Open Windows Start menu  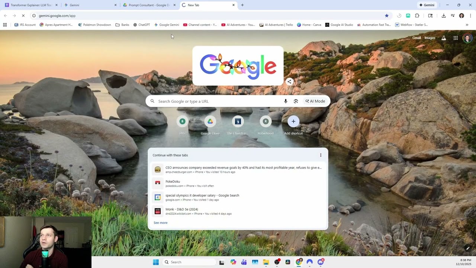[156, 262]
